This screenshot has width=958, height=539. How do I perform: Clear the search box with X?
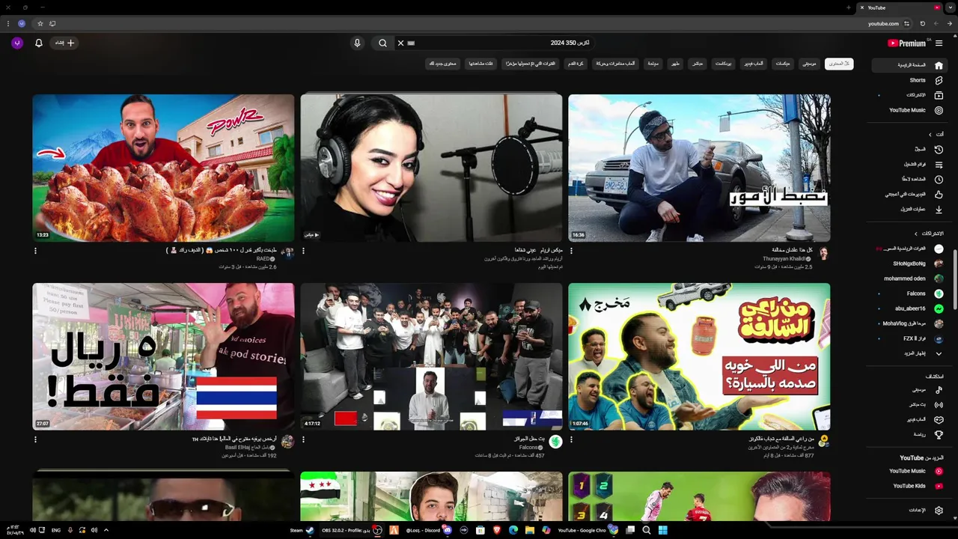tap(400, 43)
